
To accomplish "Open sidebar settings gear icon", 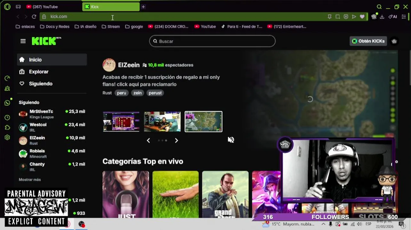I will 7,138.
